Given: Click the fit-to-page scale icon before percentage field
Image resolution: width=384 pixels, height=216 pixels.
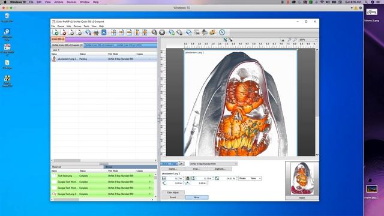Looking at the screenshot, I should click(x=217, y=178).
